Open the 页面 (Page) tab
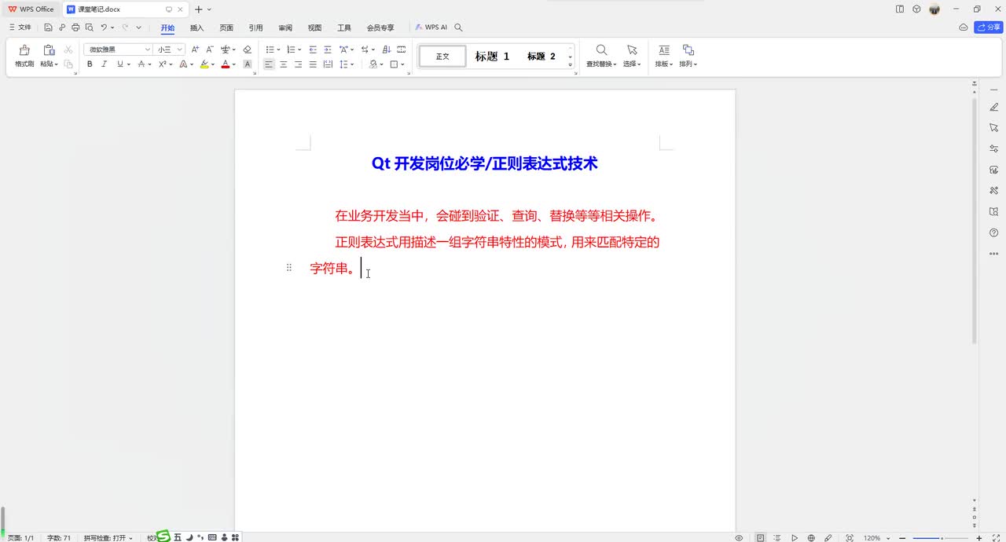Screen dimensions: 1006x542 [x=226, y=27]
